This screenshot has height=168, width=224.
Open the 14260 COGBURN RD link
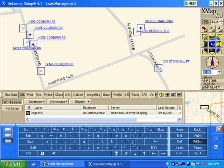coord(41,22)
